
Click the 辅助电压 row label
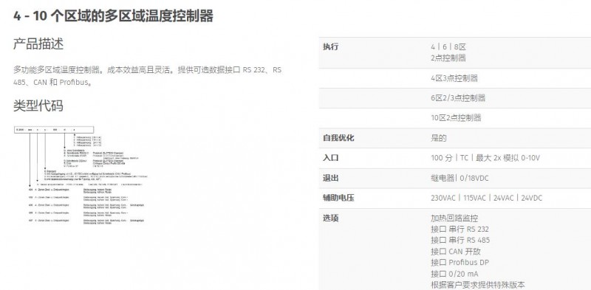(x=338, y=198)
